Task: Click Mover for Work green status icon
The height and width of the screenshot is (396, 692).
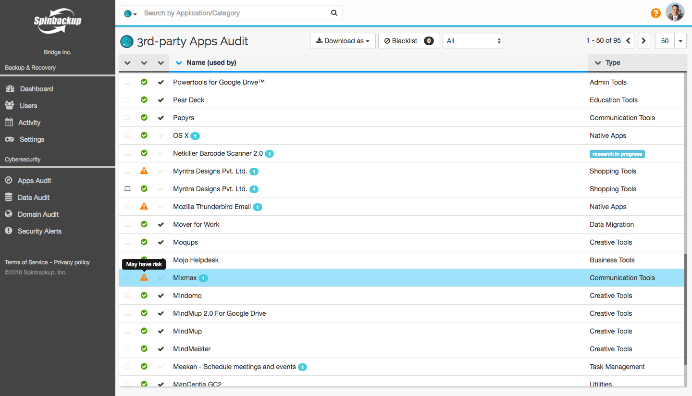Action: coord(144,224)
